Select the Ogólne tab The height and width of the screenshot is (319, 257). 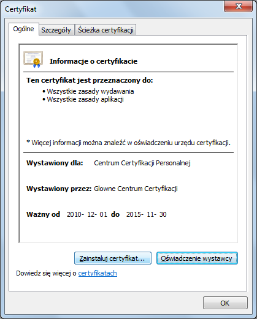click(x=23, y=29)
